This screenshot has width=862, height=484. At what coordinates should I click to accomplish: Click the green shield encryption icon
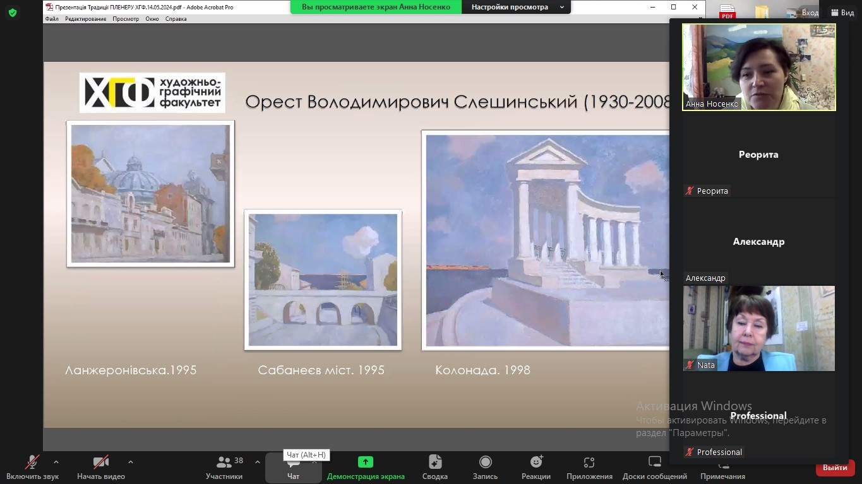click(x=12, y=13)
